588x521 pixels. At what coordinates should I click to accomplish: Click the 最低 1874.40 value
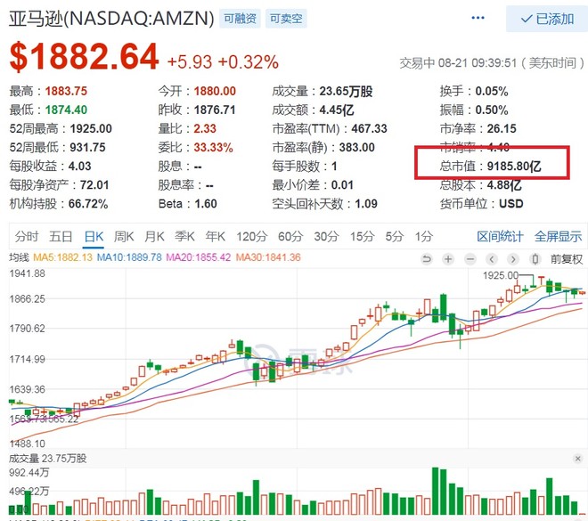click(66, 110)
